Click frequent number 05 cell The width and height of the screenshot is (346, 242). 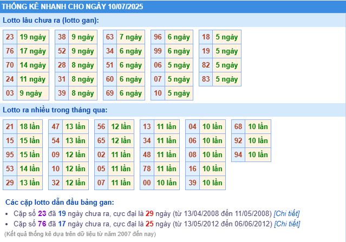(101, 169)
